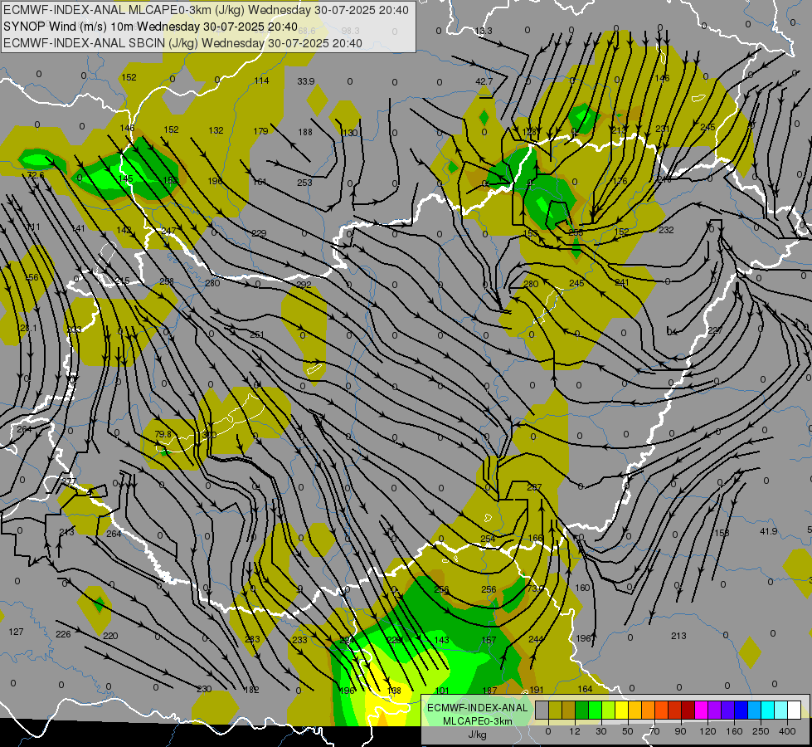Click the map value 33.9
The width and height of the screenshot is (812, 747).
(x=305, y=81)
